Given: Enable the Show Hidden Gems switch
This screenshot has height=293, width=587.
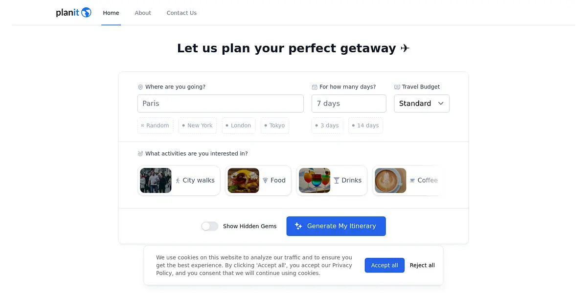Looking at the screenshot, I should click(210, 226).
